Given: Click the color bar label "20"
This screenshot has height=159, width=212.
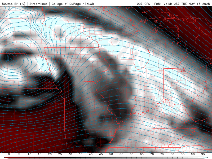Looking at the screenshot, I should pos(50,154).
